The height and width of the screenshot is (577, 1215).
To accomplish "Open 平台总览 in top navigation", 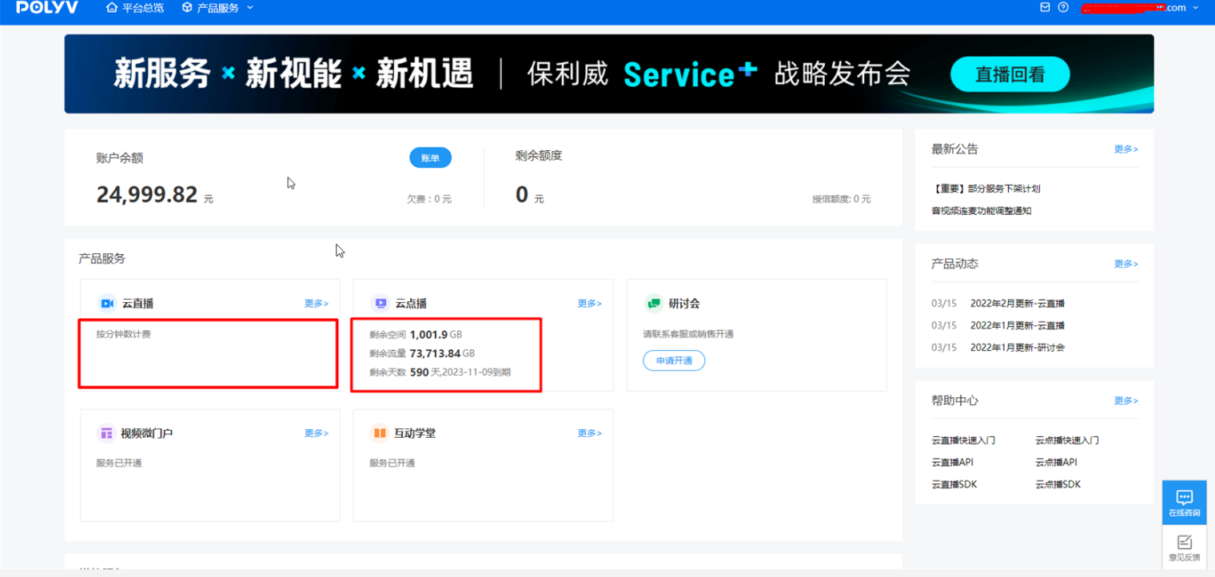I will coord(135,8).
